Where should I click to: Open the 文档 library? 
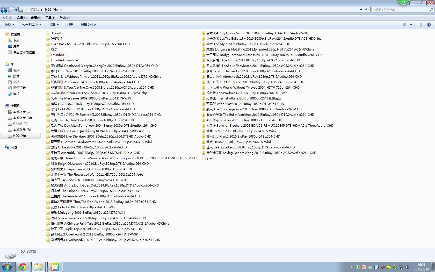(16, 82)
